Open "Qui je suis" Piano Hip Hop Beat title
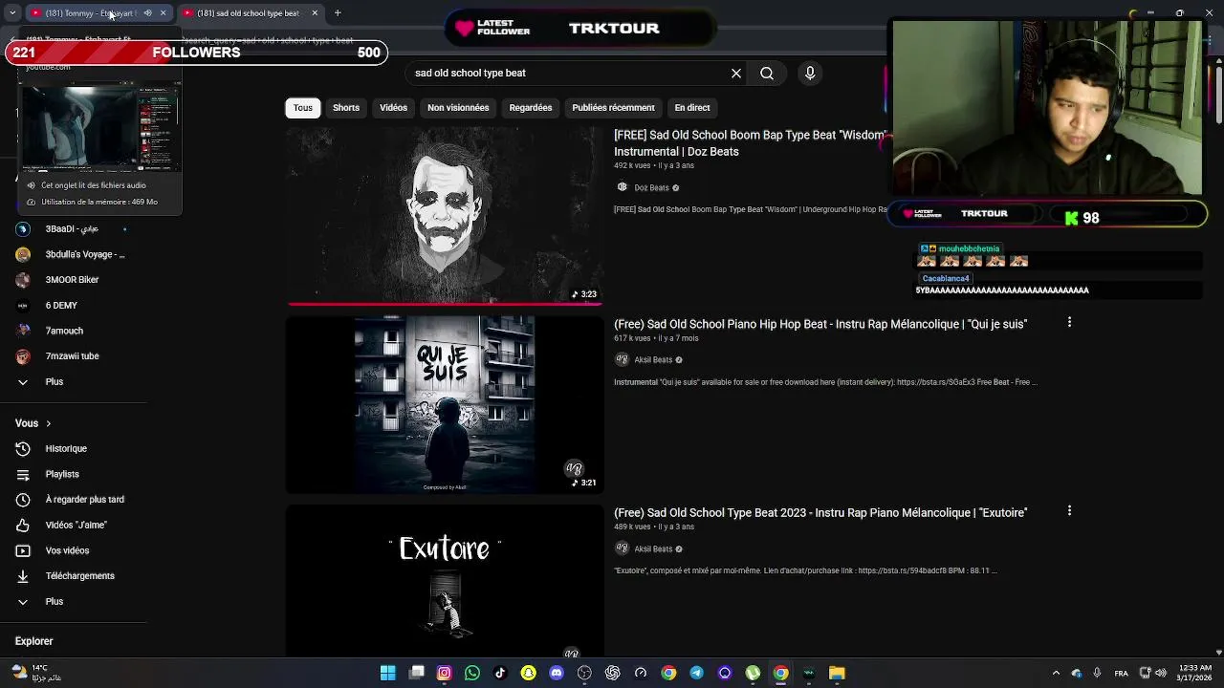The image size is (1224, 688). click(820, 324)
